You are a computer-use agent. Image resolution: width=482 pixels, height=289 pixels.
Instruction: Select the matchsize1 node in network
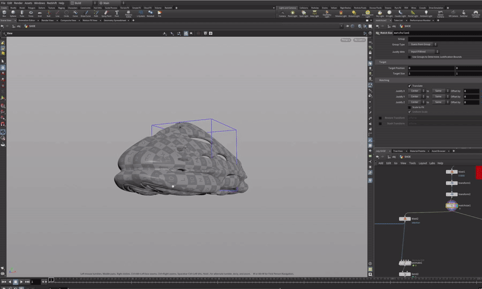[x=451, y=205]
